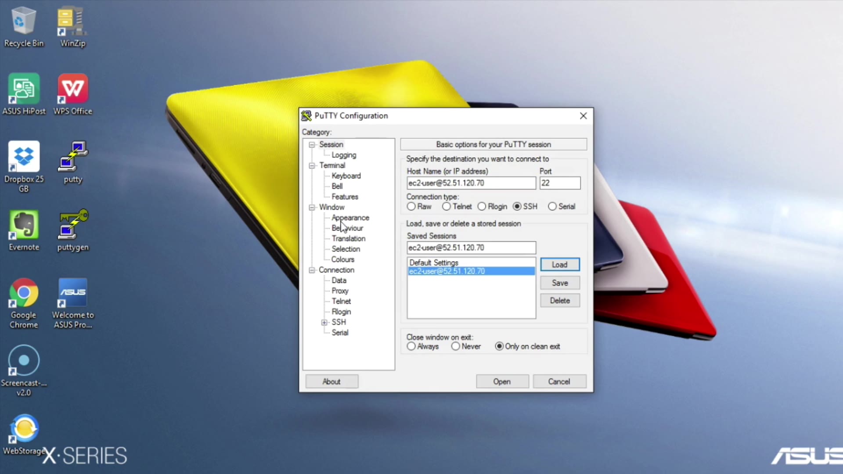The height and width of the screenshot is (474, 843).
Task: Click the Load session button
Action: coord(559,265)
